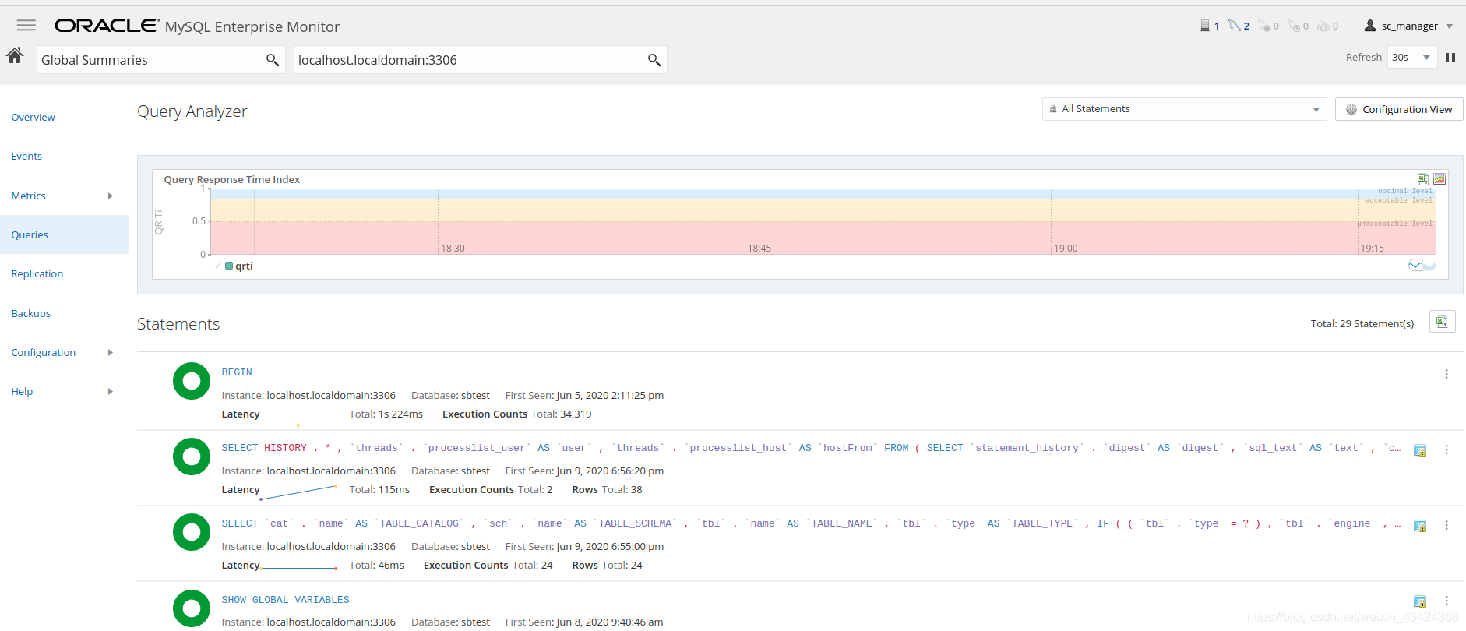Open MySQL instances with alerts indicator

tap(1268, 26)
